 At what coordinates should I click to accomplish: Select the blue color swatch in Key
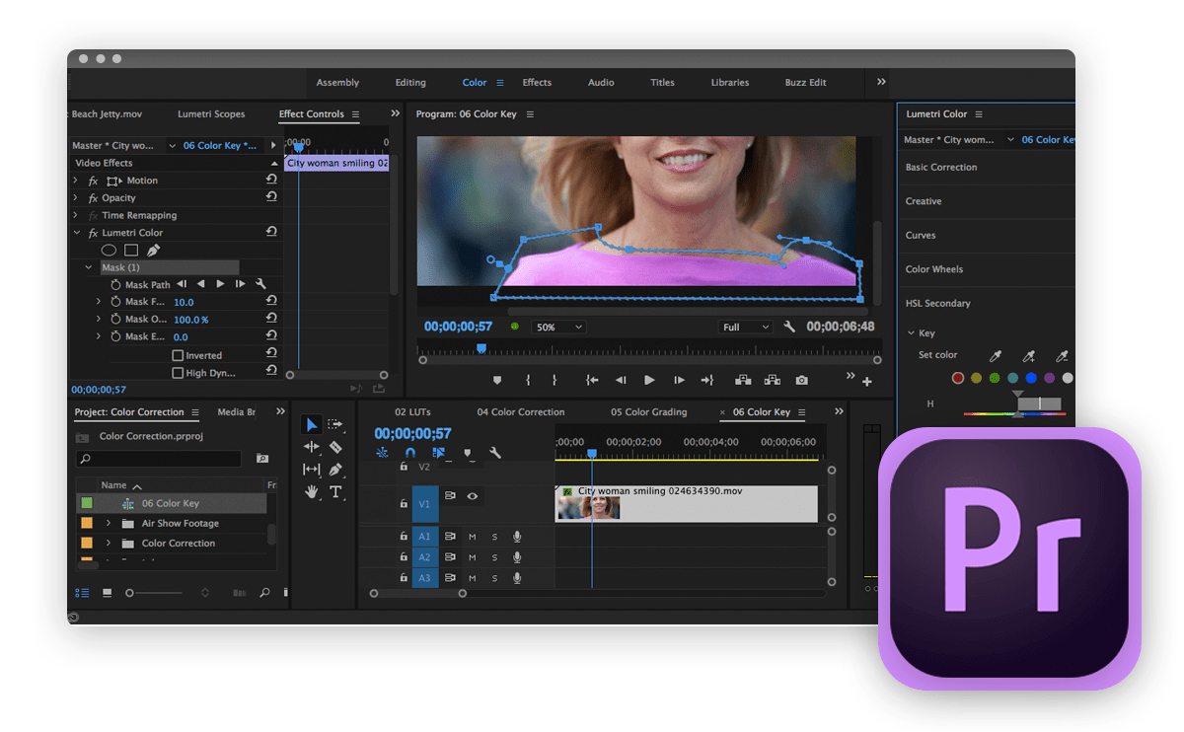click(1031, 378)
